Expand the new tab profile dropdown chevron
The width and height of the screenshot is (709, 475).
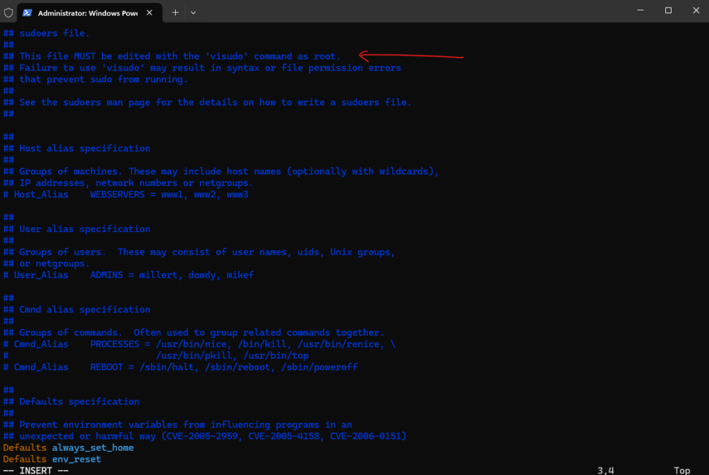point(193,12)
